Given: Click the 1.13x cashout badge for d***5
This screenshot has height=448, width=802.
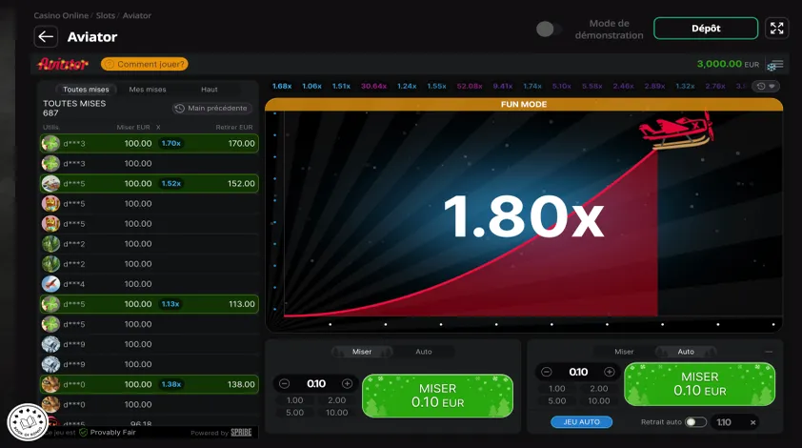Looking at the screenshot, I should tap(170, 304).
